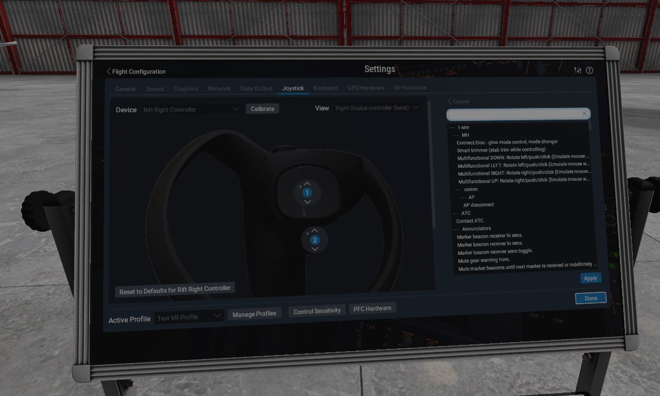Select 'Multifunctional RIGHT: Rotate right/push/click' command
This screenshot has width=660, height=396.
(x=525, y=173)
